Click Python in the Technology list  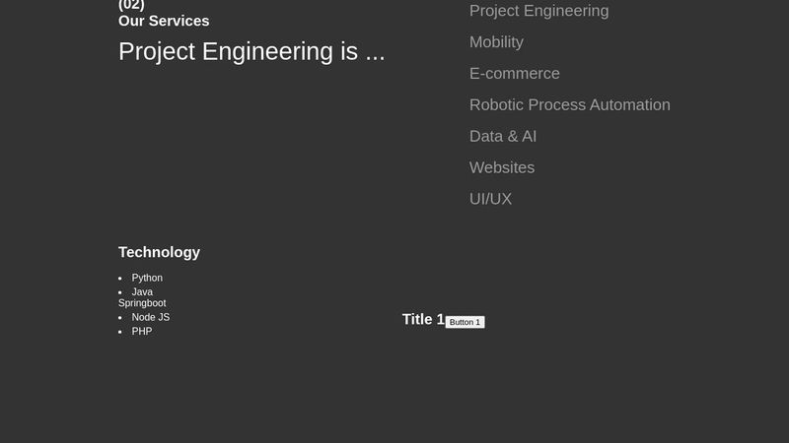click(x=147, y=279)
